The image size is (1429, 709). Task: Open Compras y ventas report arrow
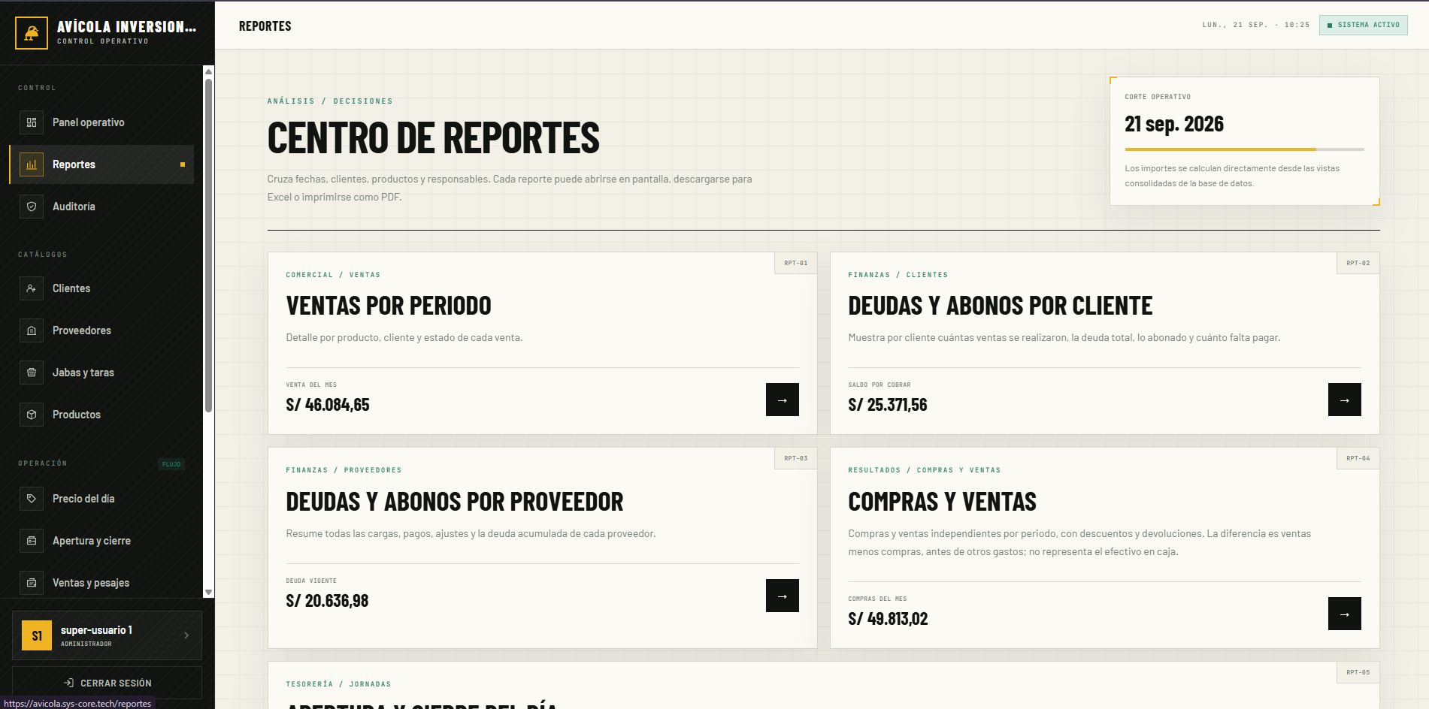(x=1345, y=614)
